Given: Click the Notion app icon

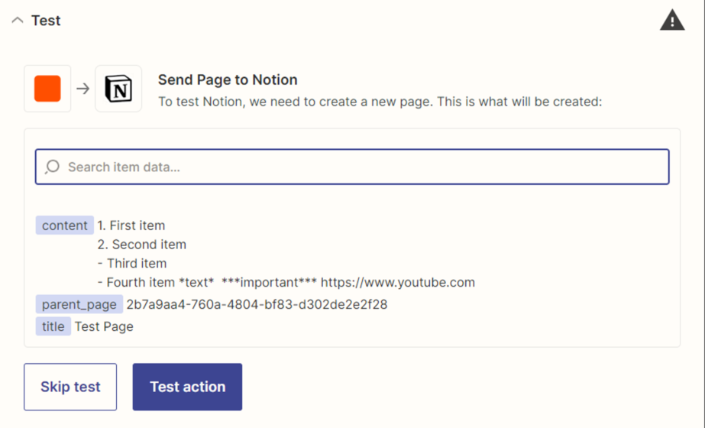Looking at the screenshot, I should click(x=118, y=89).
